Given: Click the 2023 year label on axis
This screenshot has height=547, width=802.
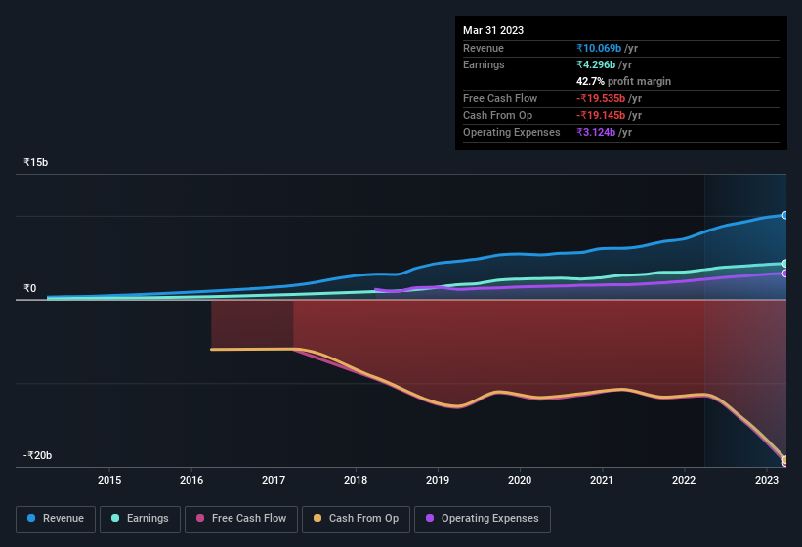Looking at the screenshot, I should tap(767, 480).
